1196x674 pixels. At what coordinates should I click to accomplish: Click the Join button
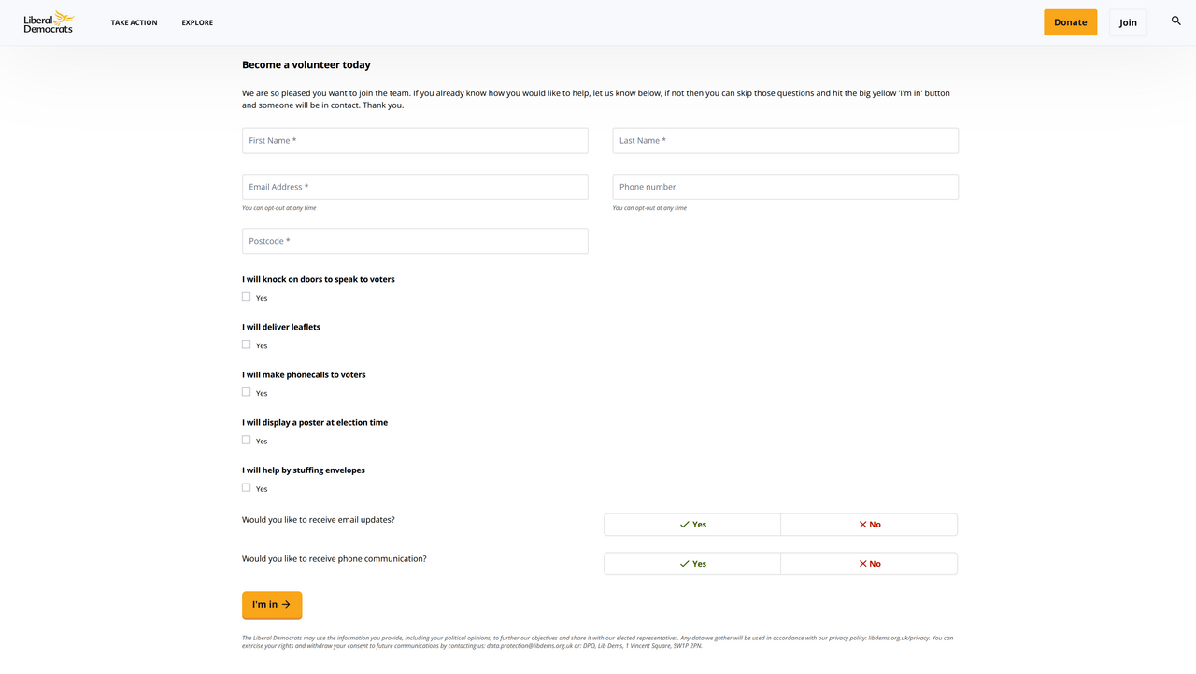[1128, 21]
